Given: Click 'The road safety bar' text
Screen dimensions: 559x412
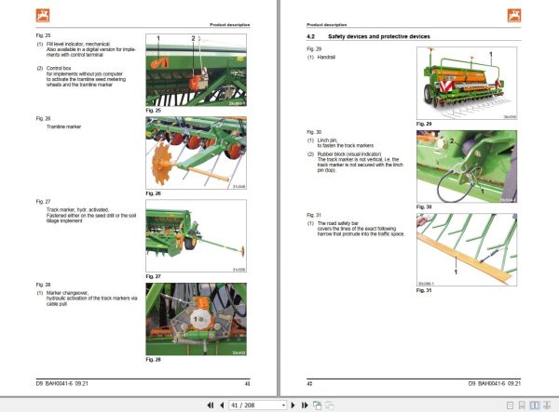Looking at the screenshot, I should tap(338, 223).
